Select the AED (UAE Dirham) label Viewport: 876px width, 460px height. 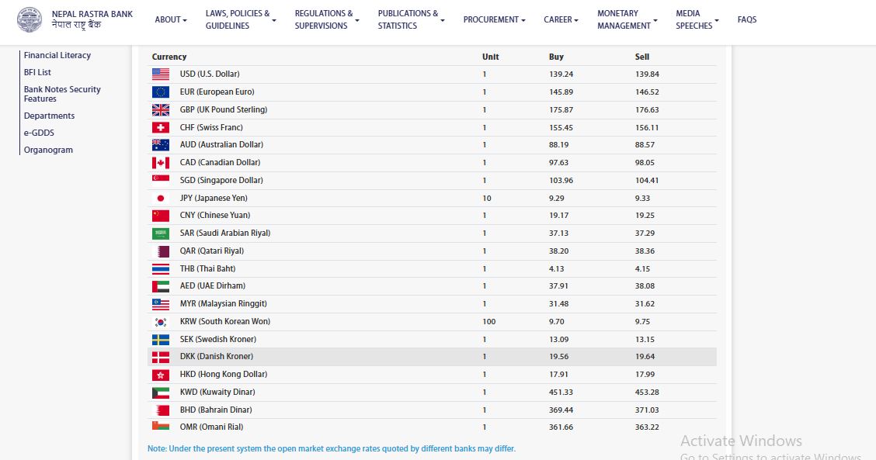[212, 285]
